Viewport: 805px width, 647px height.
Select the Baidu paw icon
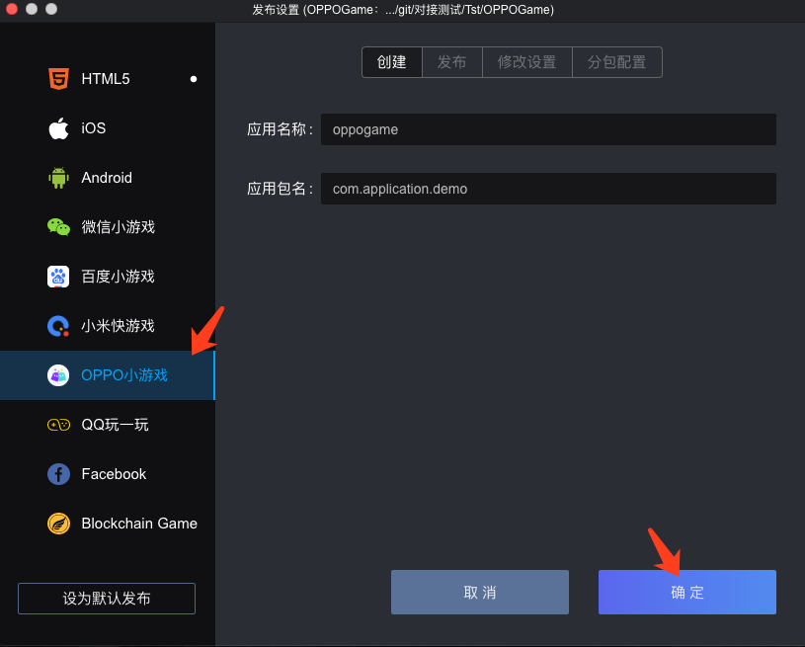[58, 277]
